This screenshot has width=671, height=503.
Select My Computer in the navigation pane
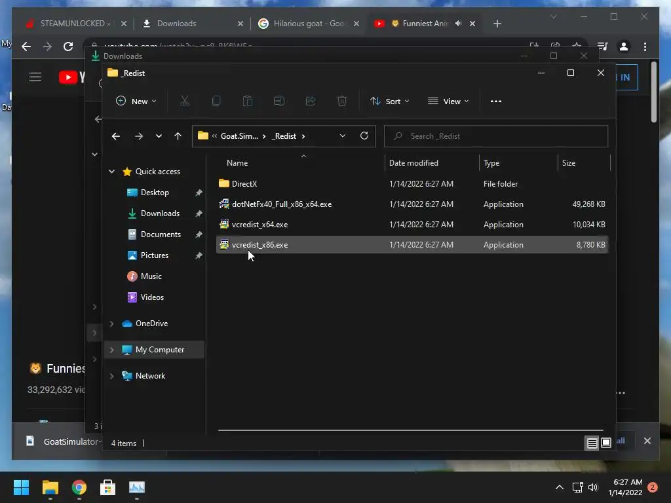160,350
